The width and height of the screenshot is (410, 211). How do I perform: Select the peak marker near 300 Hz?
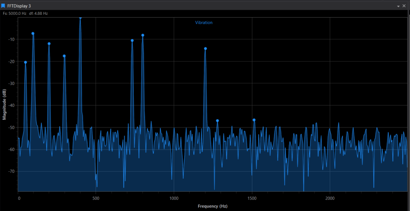[x=64, y=56]
